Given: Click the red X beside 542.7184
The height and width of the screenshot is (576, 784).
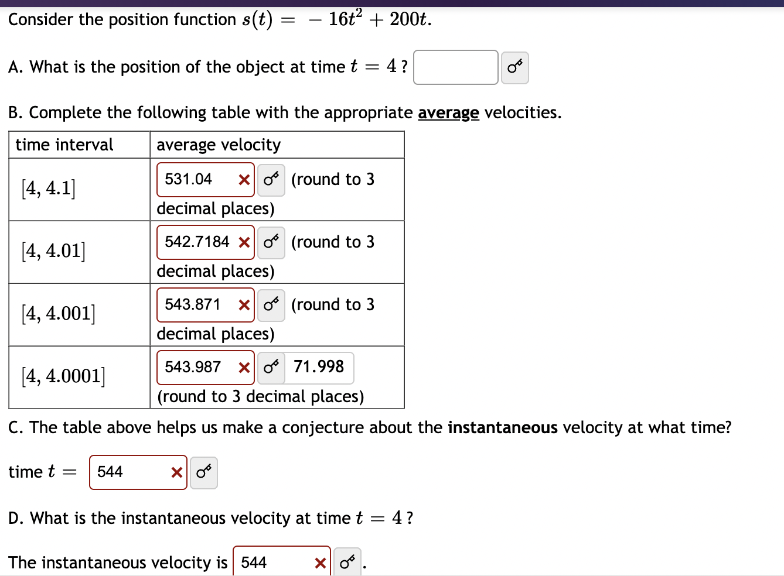Looking at the screenshot, I should [243, 242].
